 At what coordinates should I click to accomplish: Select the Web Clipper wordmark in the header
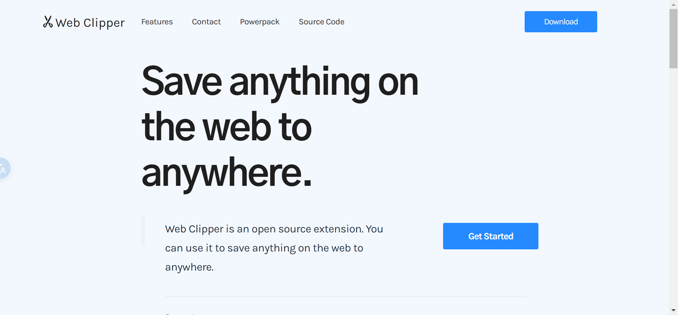(91, 22)
